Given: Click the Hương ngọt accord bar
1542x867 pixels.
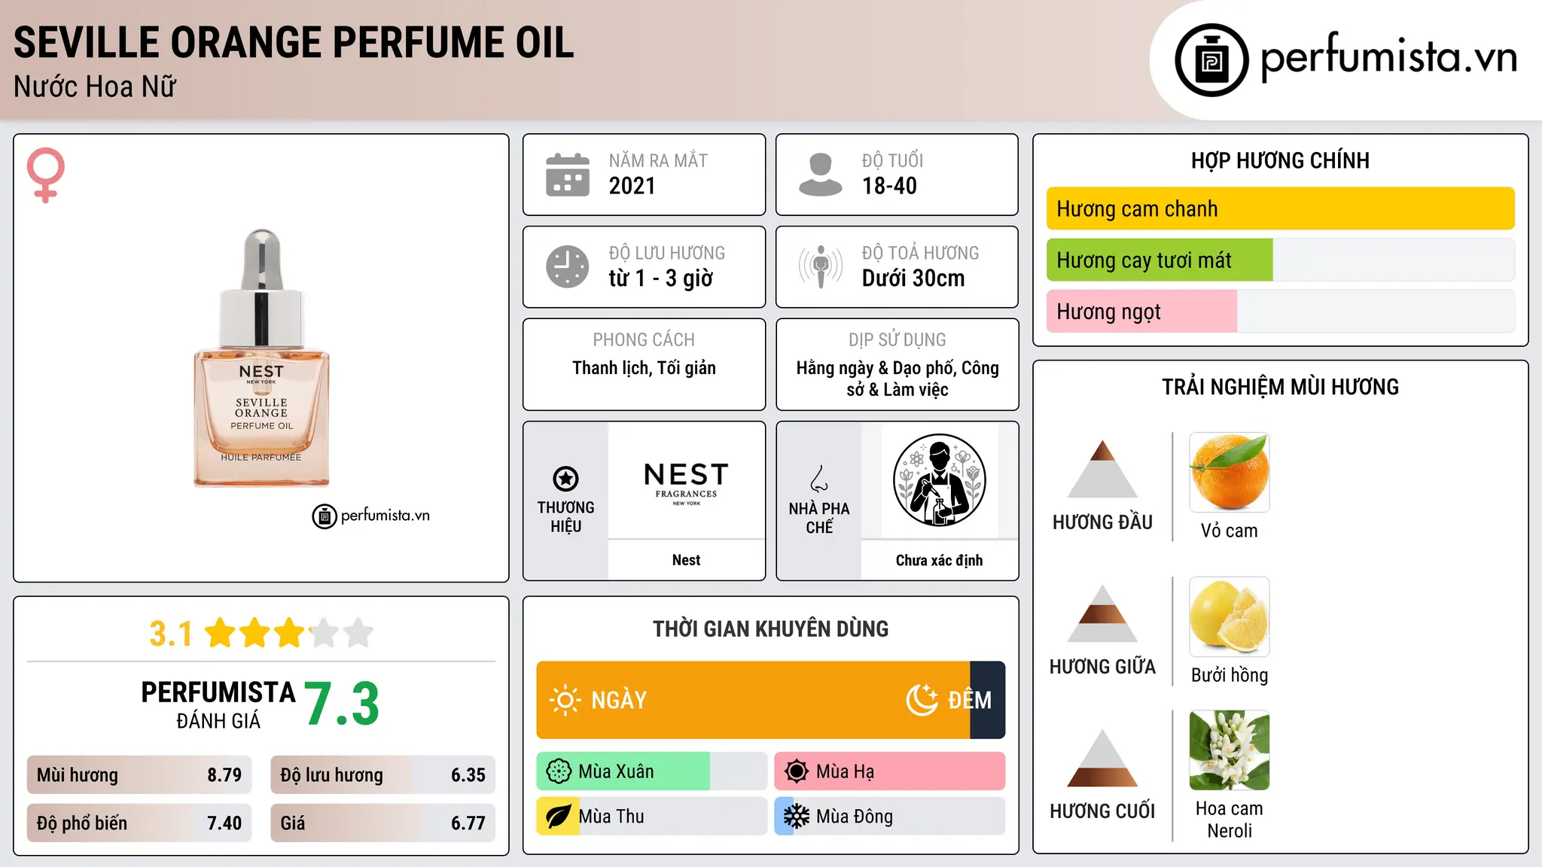Looking at the screenshot, I should tap(1280, 311).
